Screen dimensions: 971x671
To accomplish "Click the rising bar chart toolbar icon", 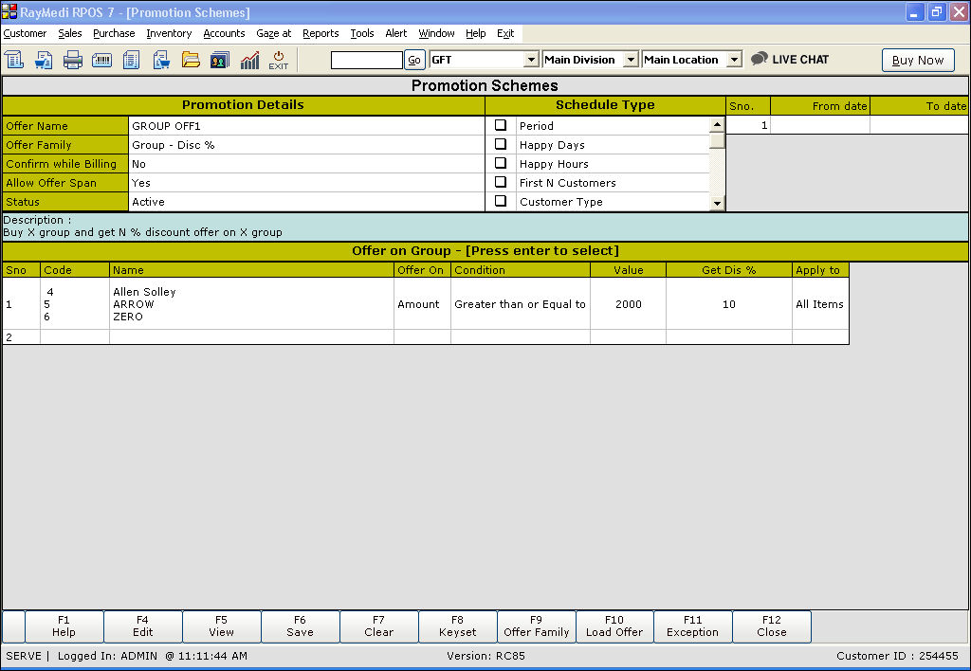I will (249, 61).
